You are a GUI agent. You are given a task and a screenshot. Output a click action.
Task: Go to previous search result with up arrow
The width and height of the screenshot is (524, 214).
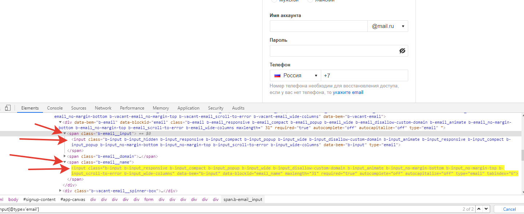[479, 209]
